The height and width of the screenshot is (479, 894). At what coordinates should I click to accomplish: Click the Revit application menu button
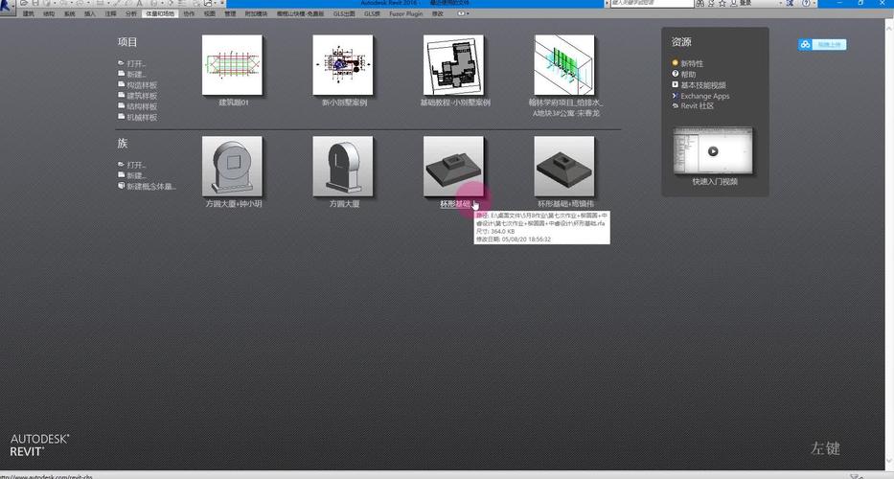(x=8, y=7)
